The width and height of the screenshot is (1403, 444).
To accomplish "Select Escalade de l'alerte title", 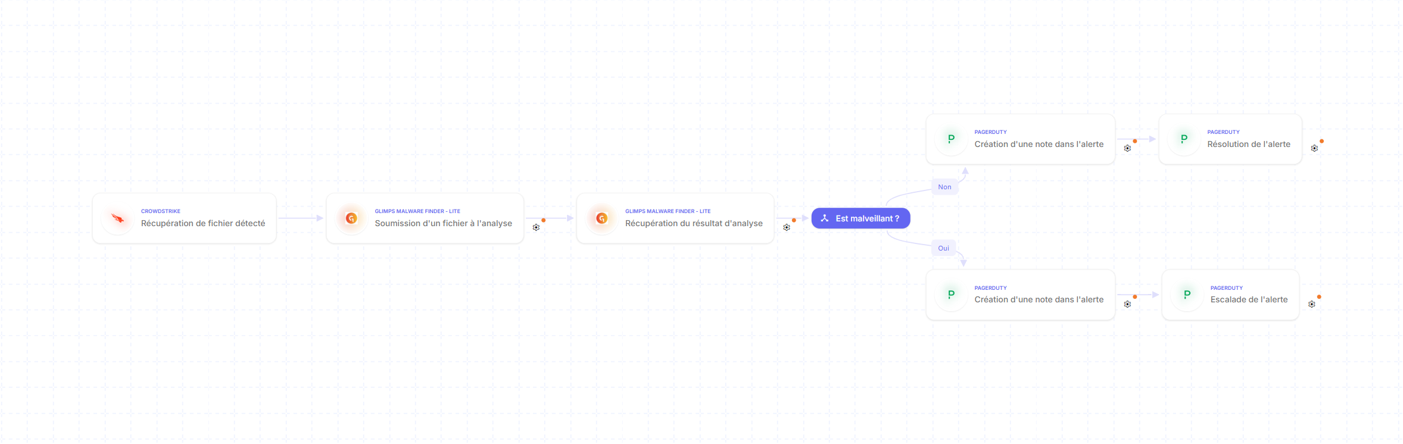I will (x=1249, y=299).
